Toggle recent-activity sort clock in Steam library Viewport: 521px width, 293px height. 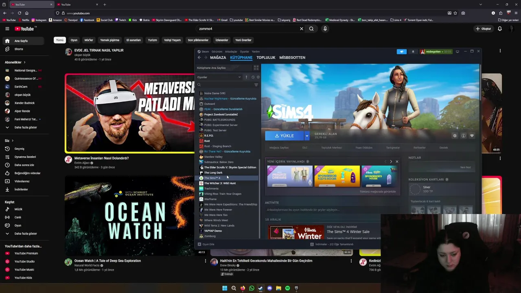coord(253,77)
